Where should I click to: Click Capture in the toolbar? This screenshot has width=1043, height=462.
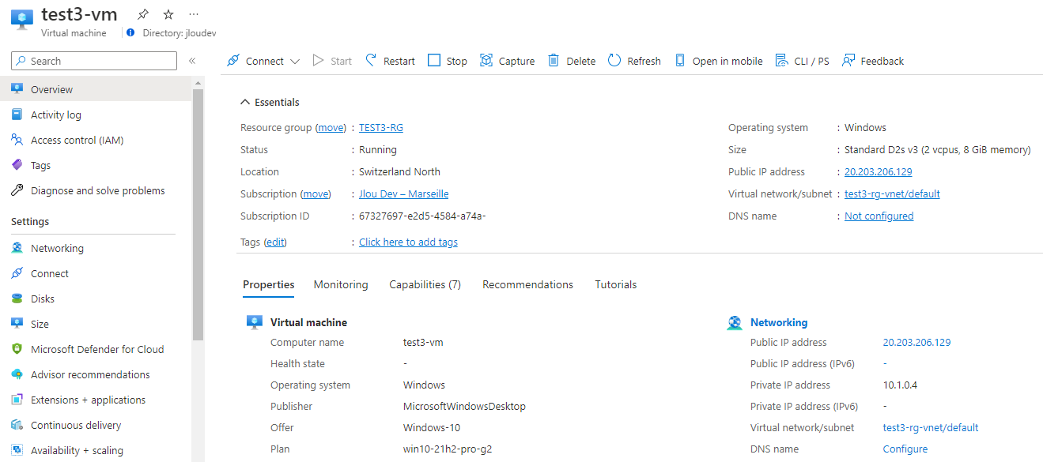click(508, 61)
